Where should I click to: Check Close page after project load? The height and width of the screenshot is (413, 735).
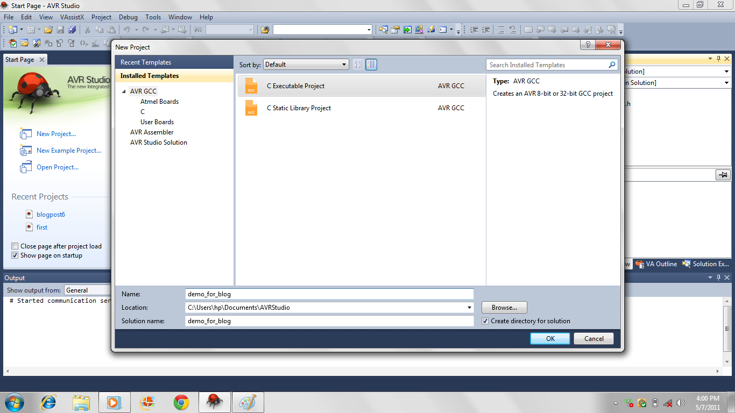[x=15, y=246]
